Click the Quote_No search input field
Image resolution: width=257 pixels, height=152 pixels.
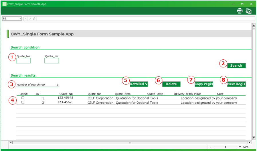click(x=23, y=61)
